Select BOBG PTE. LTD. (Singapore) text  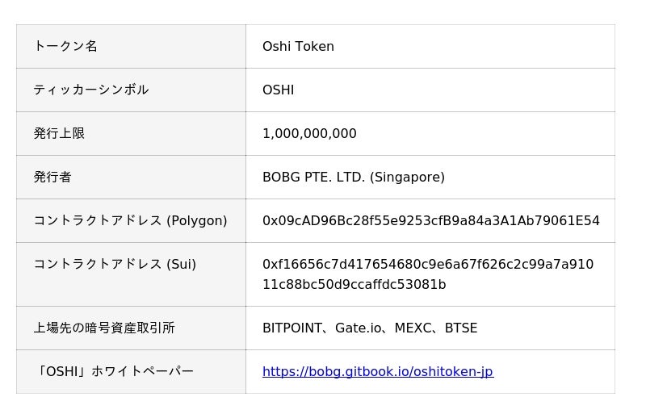[x=353, y=178]
